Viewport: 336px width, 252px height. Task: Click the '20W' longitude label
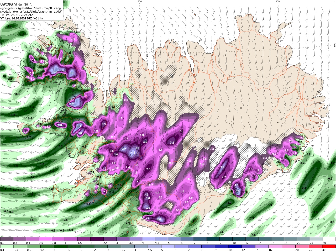140,1
